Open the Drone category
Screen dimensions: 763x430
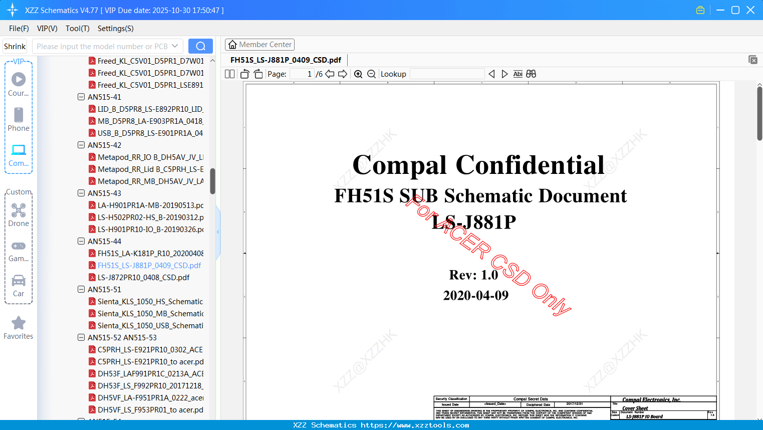(19, 214)
